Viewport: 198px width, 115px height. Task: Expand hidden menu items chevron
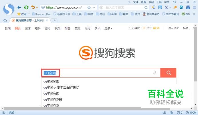(x=129, y=2)
